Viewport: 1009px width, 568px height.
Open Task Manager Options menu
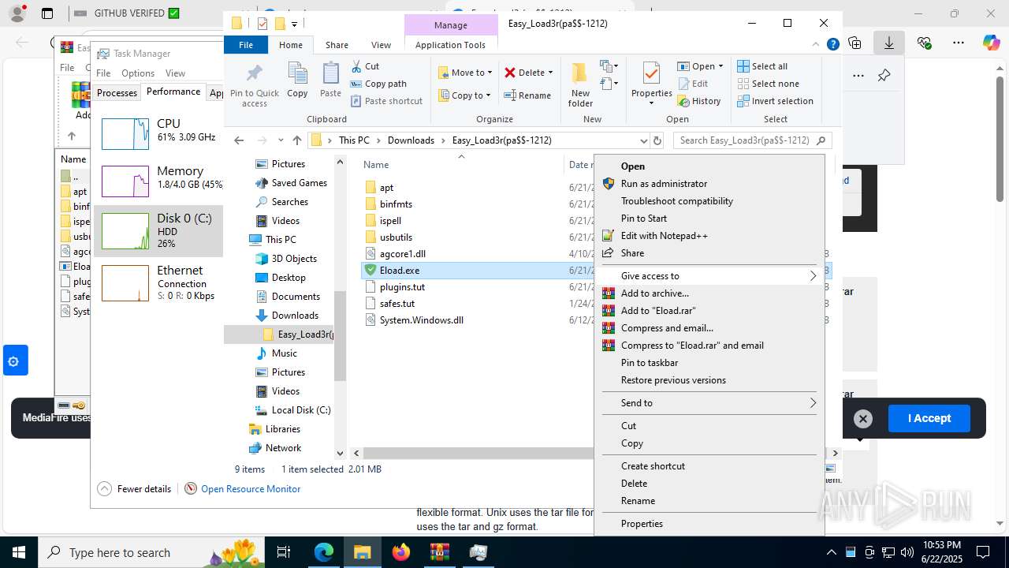[x=138, y=73]
